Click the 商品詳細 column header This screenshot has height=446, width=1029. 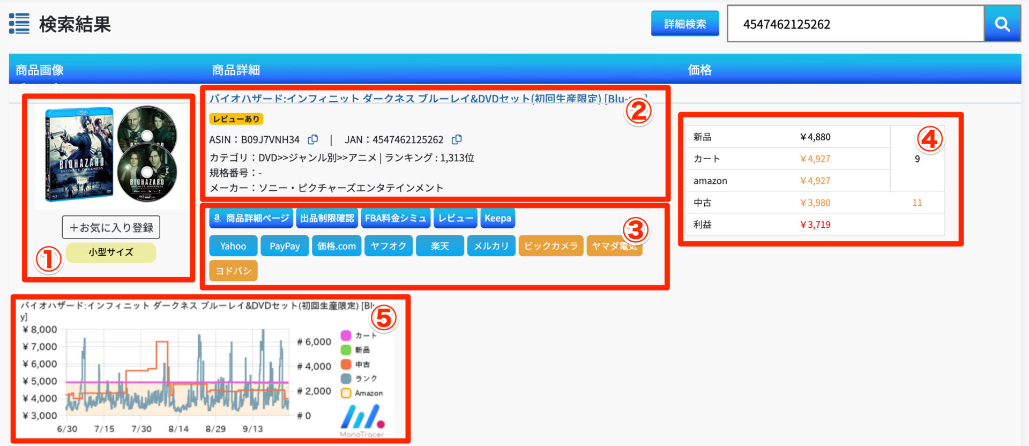pos(236,70)
